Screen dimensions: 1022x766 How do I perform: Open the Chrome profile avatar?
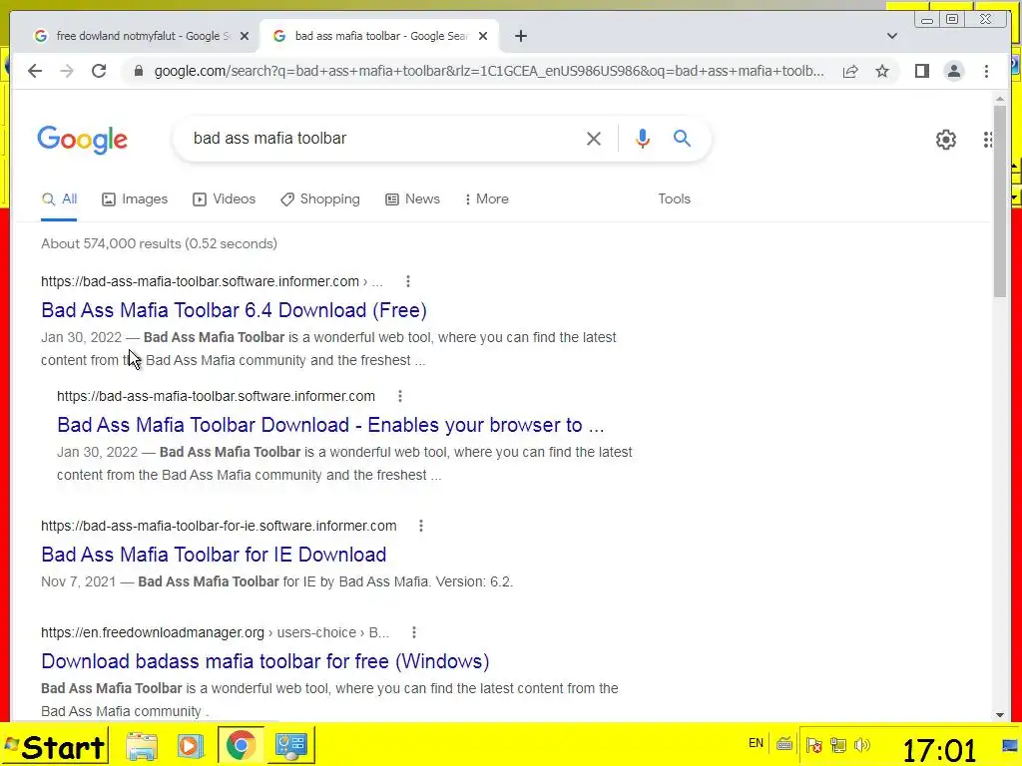click(x=953, y=71)
